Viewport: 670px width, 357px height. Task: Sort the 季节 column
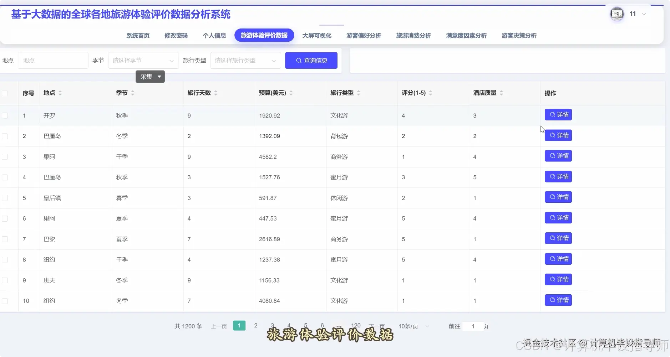pos(132,93)
